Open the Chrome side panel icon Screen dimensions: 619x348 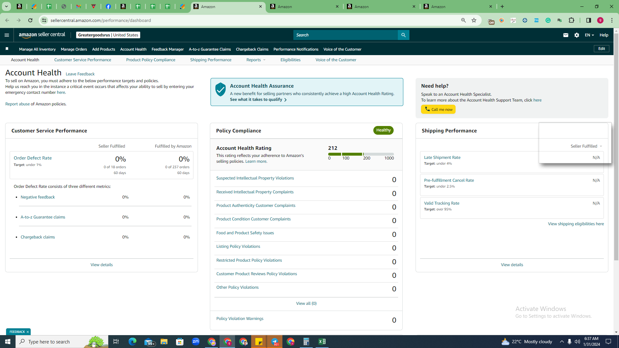point(588,20)
